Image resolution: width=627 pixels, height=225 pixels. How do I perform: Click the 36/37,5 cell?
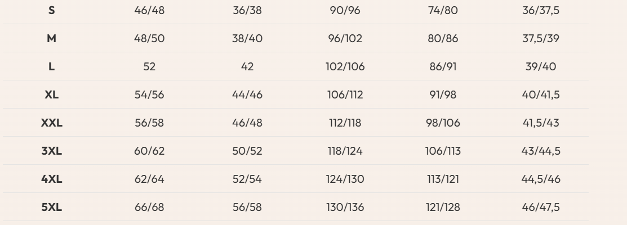point(540,11)
